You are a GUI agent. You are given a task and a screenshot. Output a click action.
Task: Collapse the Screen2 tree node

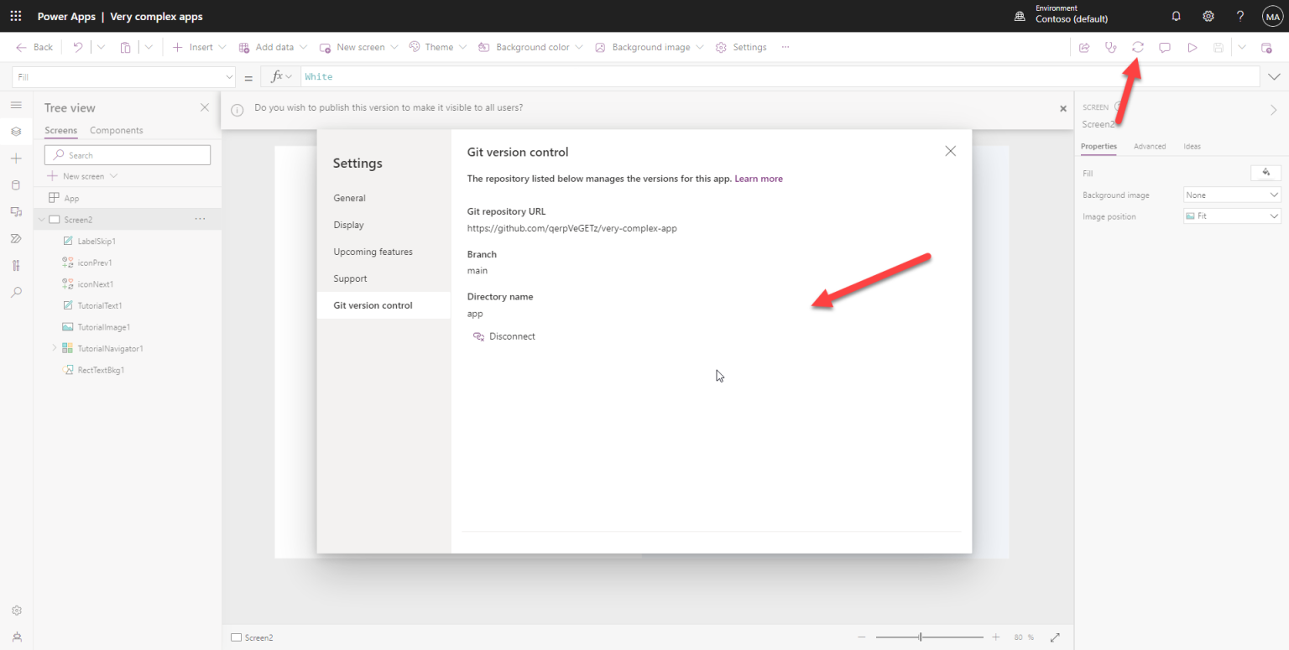tap(41, 220)
